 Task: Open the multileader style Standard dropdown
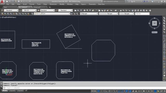pos(66,10)
